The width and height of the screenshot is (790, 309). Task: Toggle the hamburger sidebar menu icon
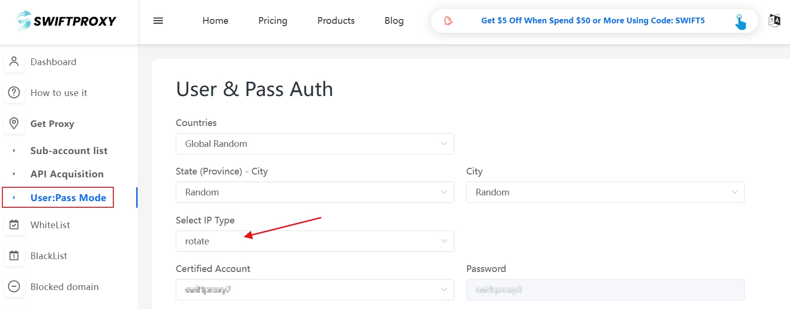[x=158, y=21]
